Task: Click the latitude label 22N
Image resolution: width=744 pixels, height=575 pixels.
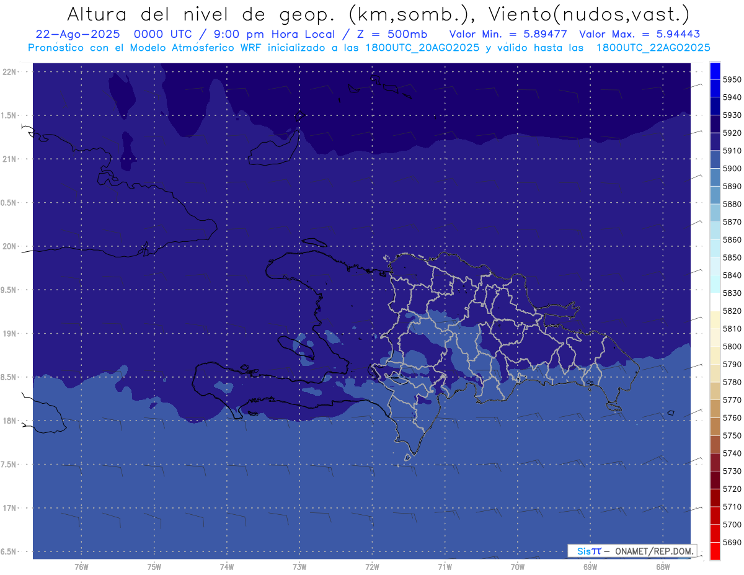Action: point(10,71)
